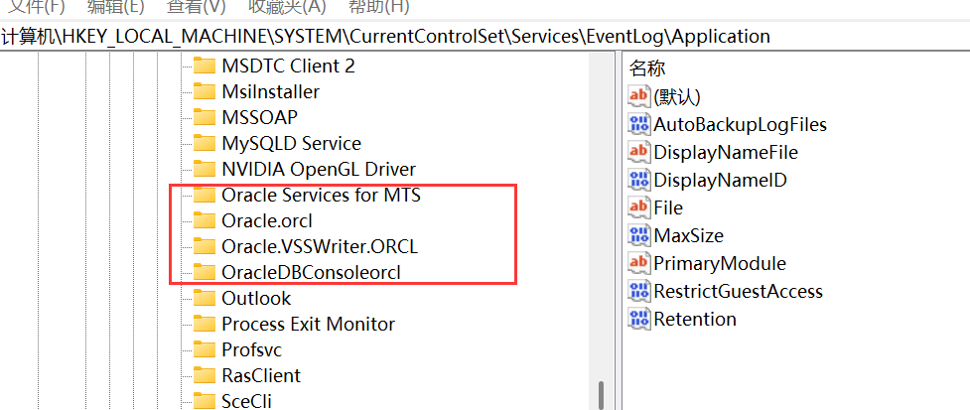Select the DisplayNameID value name
Viewport: 970px width, 410px height.
pyautogui.click(x=720, y=180)
